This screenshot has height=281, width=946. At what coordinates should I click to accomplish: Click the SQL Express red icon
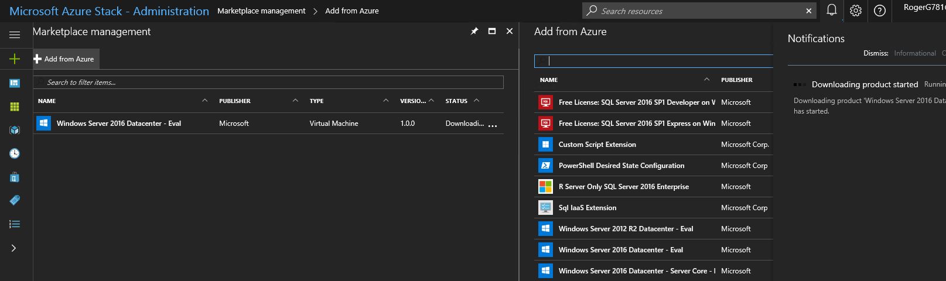545,123
